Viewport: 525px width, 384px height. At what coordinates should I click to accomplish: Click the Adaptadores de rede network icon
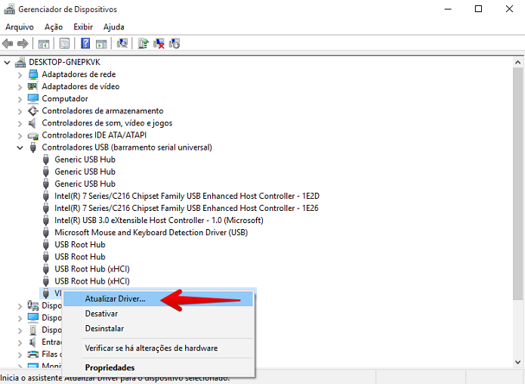(33, 74)
